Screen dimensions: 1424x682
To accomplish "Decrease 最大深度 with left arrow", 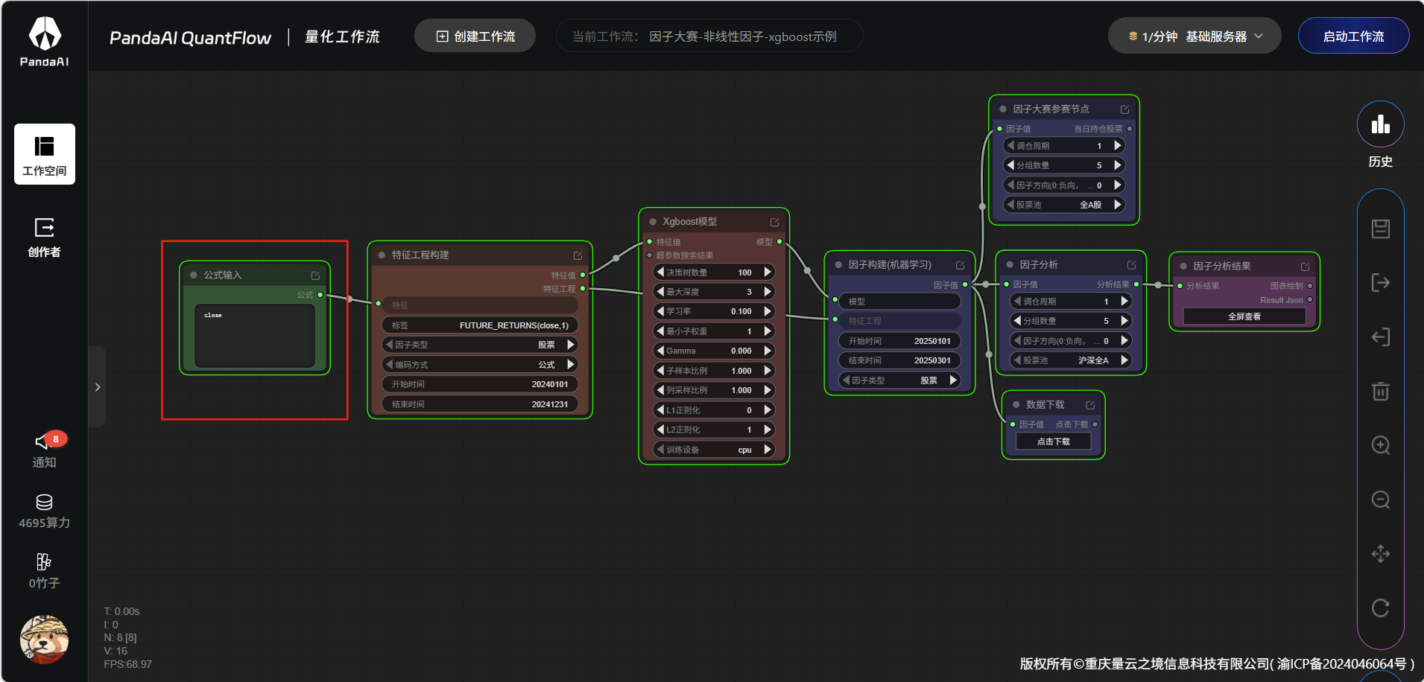I will pos(660,292).
